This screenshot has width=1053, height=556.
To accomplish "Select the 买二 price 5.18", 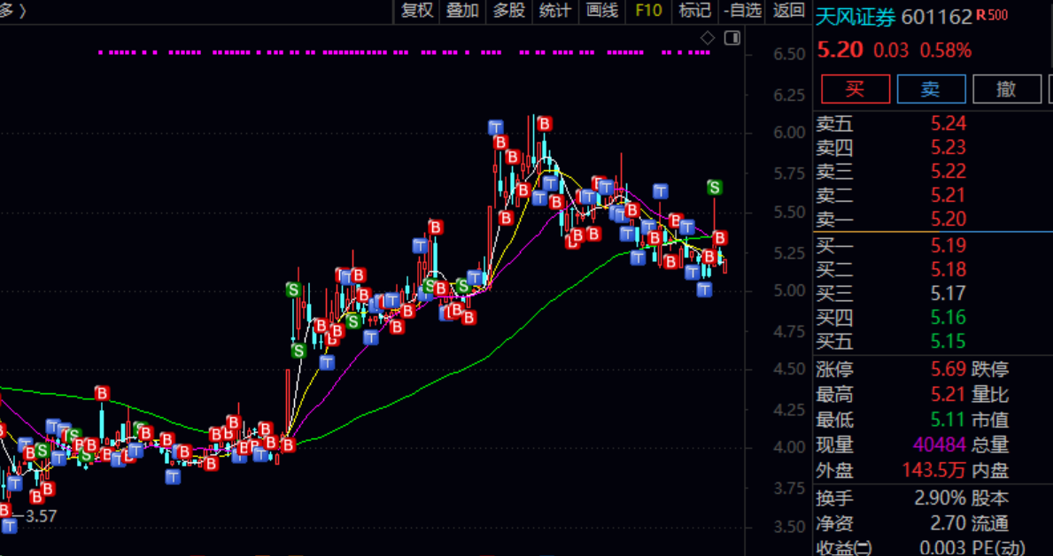I will [948, 269].
